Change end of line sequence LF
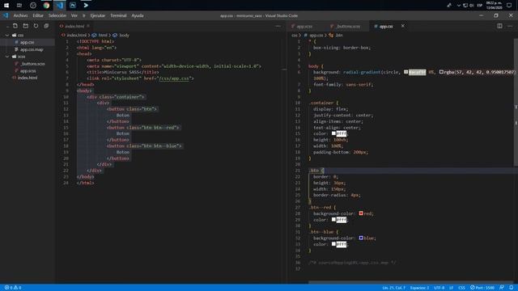Viewport: 518px width, 291px height. (451, 288)
